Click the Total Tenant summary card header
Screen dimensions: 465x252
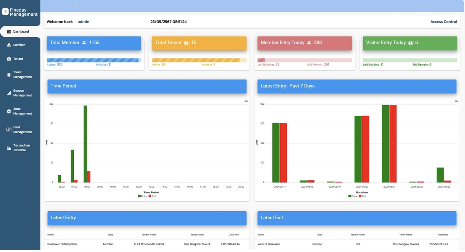point(199,43)
